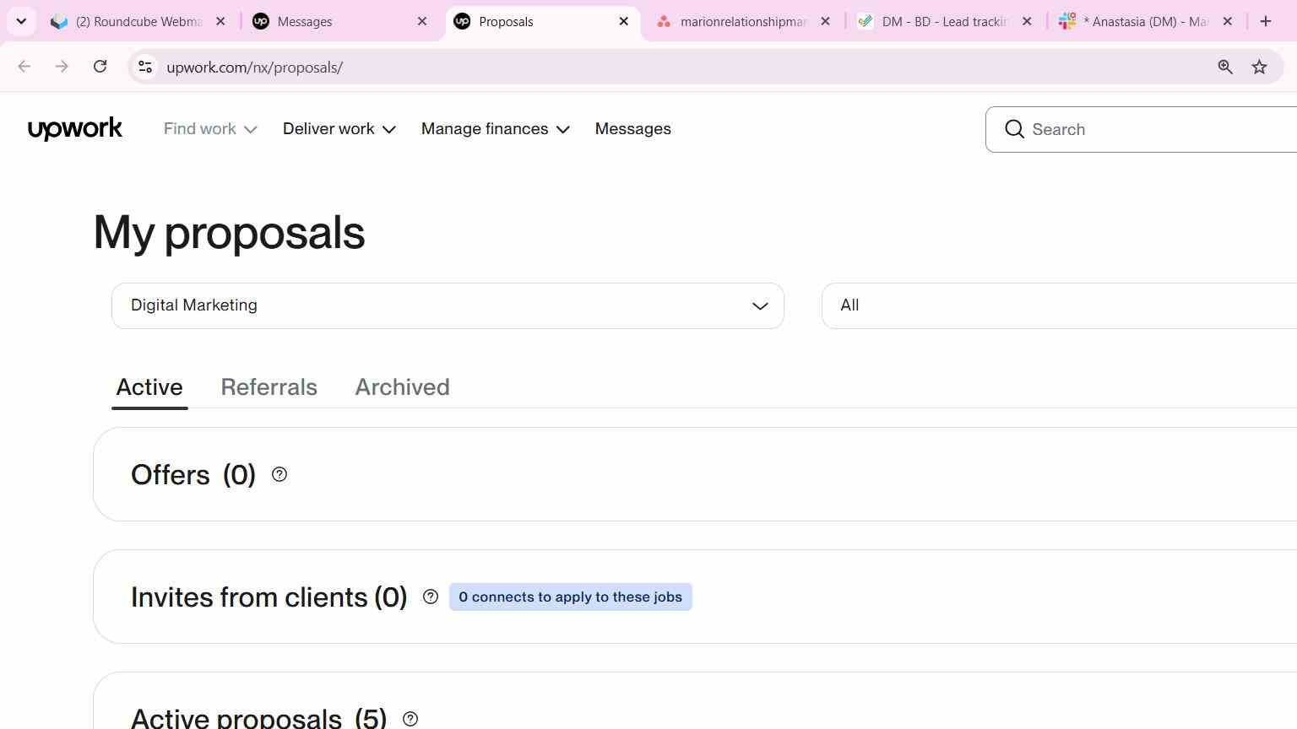This screenshot has width=1297, height=729.
Task: Bookmark this page with star icon
Action: click(x=1259, y=67)
